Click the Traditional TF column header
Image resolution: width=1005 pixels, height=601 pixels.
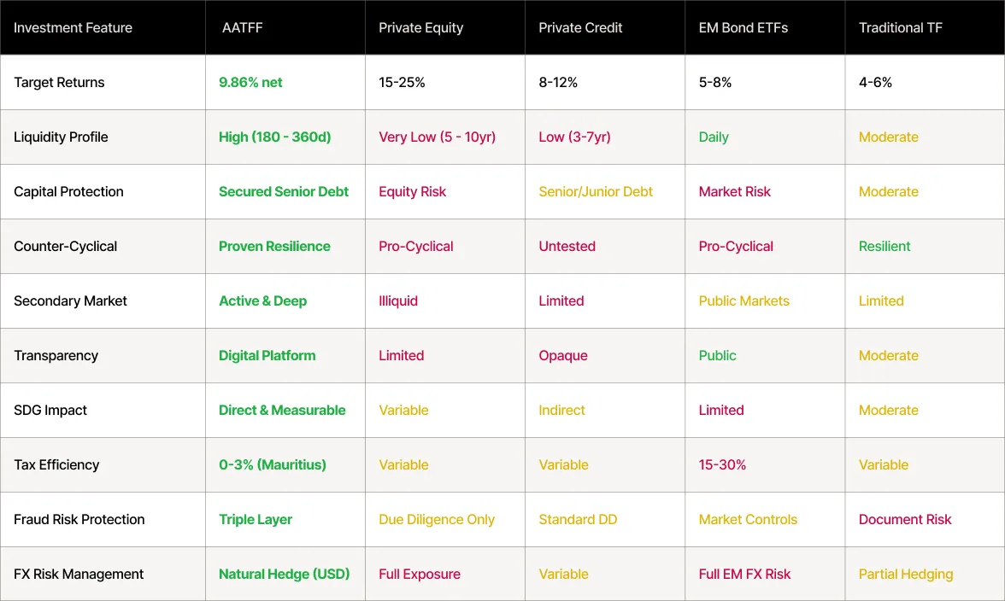pos(901,27)
